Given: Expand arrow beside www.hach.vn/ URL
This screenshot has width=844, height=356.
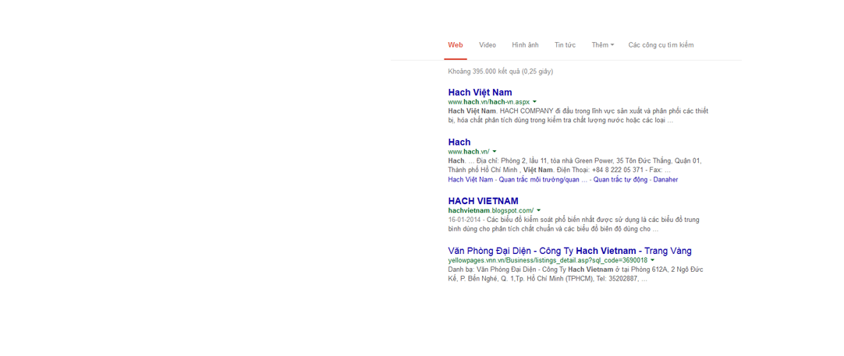Looking at the screenshot, I should [x=494, y=152].
